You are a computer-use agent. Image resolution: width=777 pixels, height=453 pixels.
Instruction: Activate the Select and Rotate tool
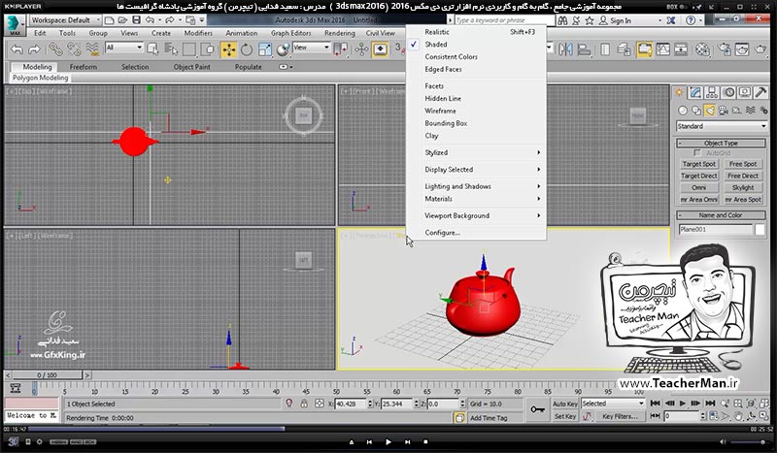coord(247,49)
